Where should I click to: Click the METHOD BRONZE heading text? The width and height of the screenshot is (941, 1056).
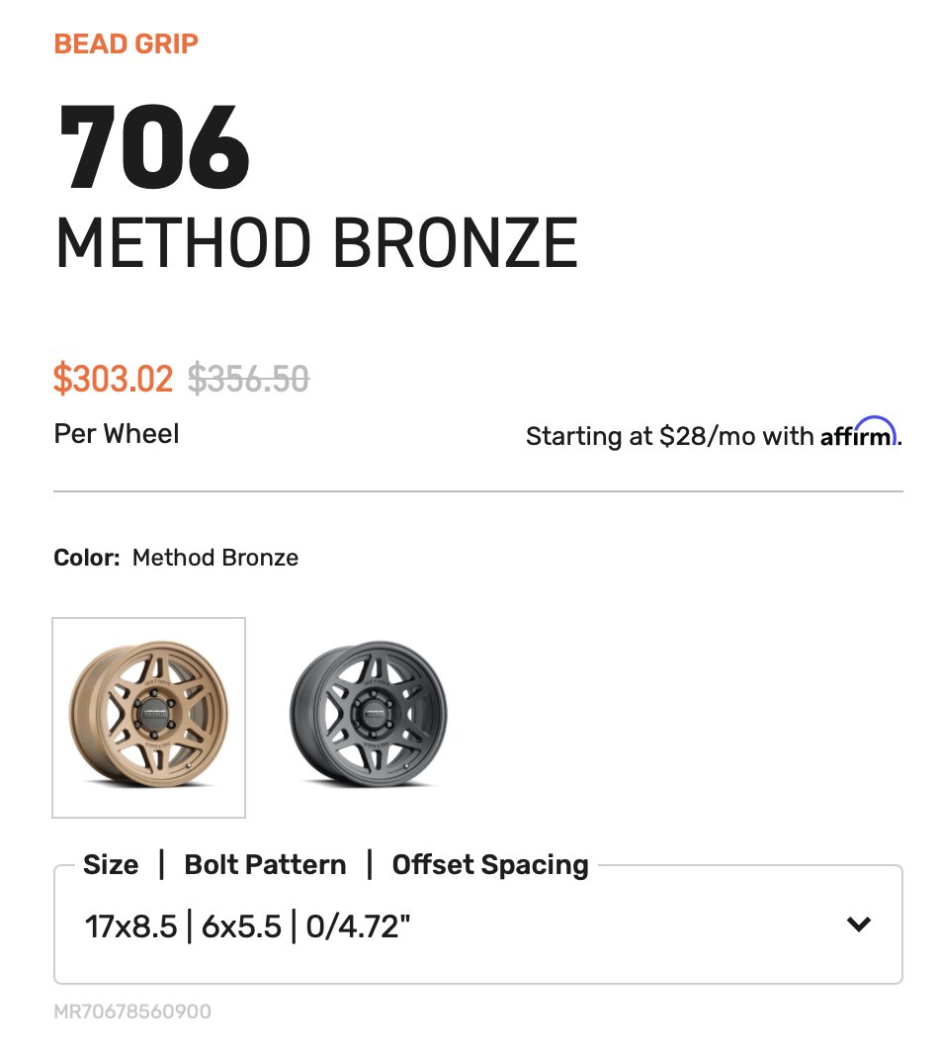point(316,243)
